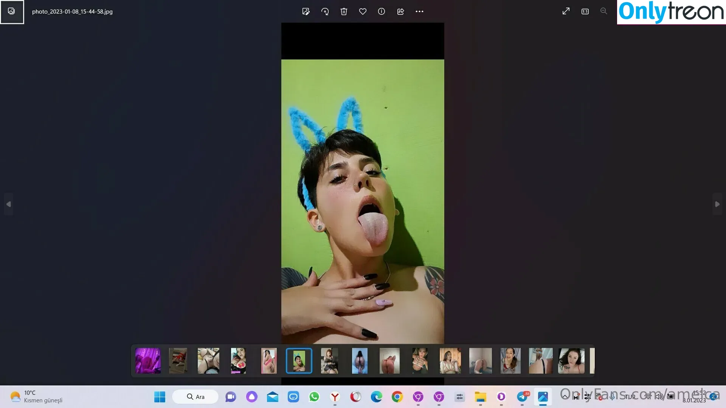
Task: Open WhatsApp from the taskbar
Action: point(314,397)
